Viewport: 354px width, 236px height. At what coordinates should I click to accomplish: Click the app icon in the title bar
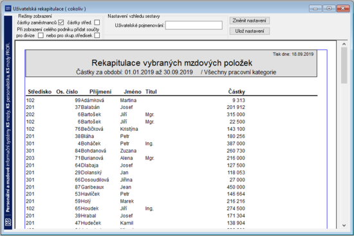coord(8,9)
